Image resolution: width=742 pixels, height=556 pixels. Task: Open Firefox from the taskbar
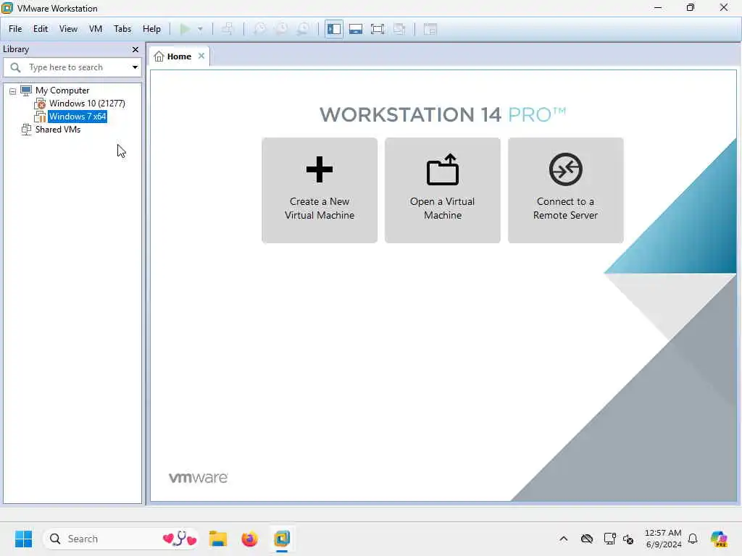click(x=249, y=539)
